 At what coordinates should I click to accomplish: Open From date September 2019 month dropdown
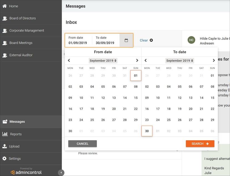(x=103, y=61)
